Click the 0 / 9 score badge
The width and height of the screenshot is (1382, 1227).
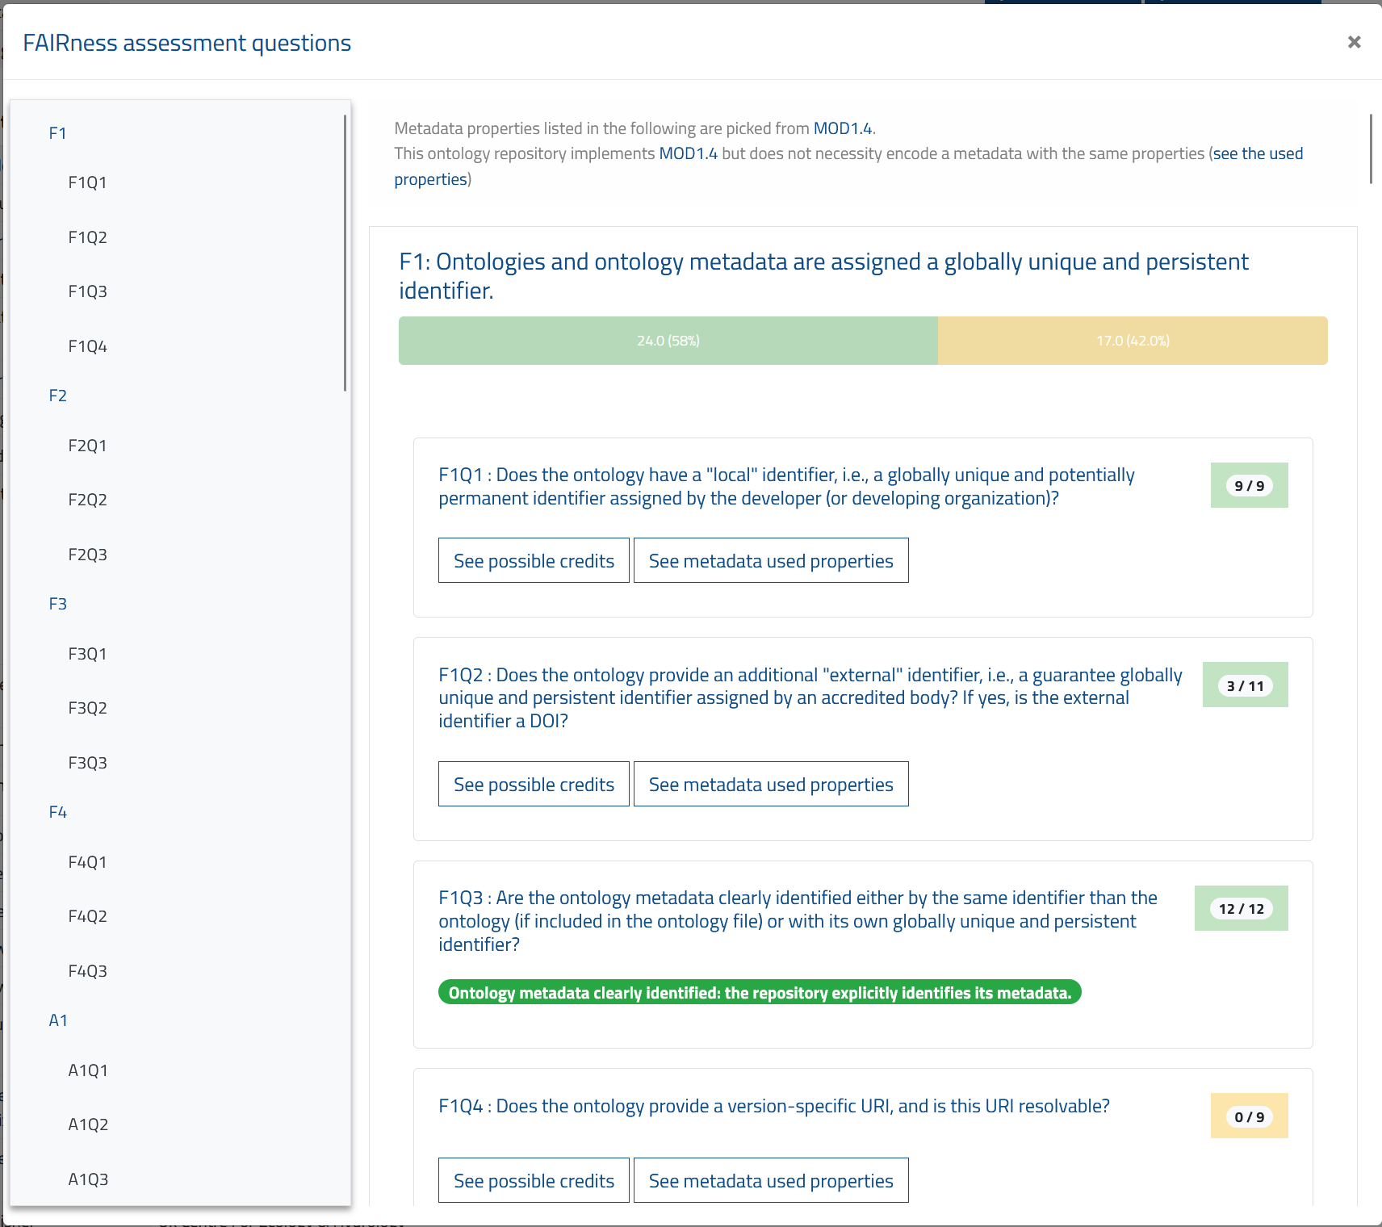1249,1117
